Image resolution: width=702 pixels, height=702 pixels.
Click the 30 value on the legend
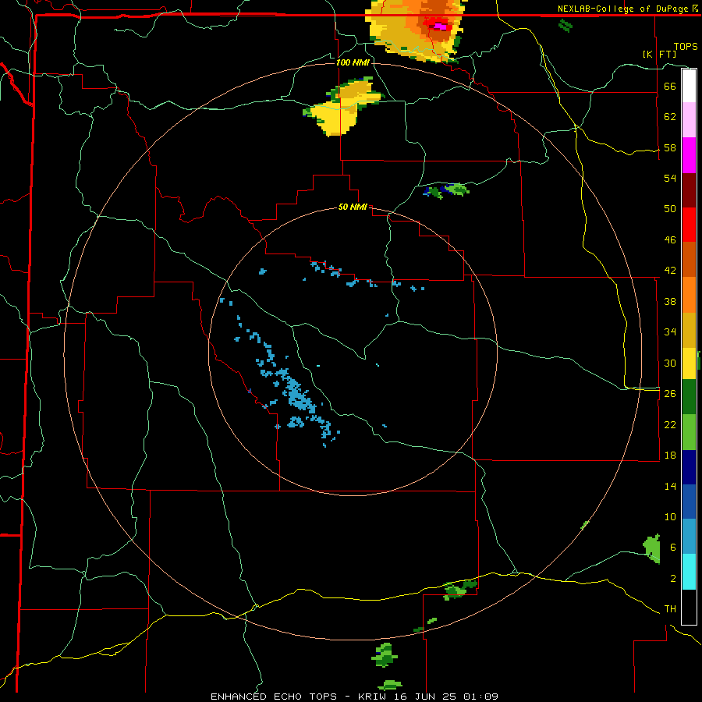pos(670,363)
